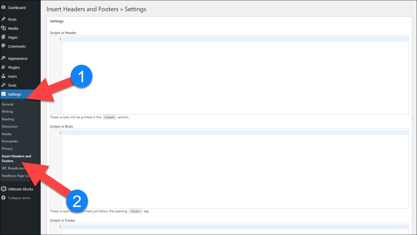Click the 'Scripts in Body' label
The height and width of the screenshot is (235, 417).
pyautogui.click(x=61, y=126)
